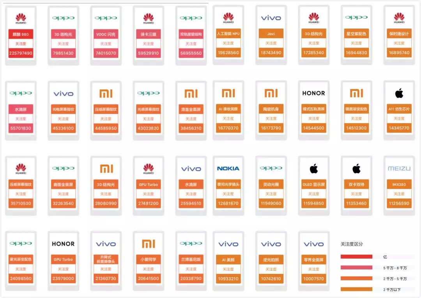
Task: Click the 蔡司光学镜头 feature label
Action: pos(228,184)
